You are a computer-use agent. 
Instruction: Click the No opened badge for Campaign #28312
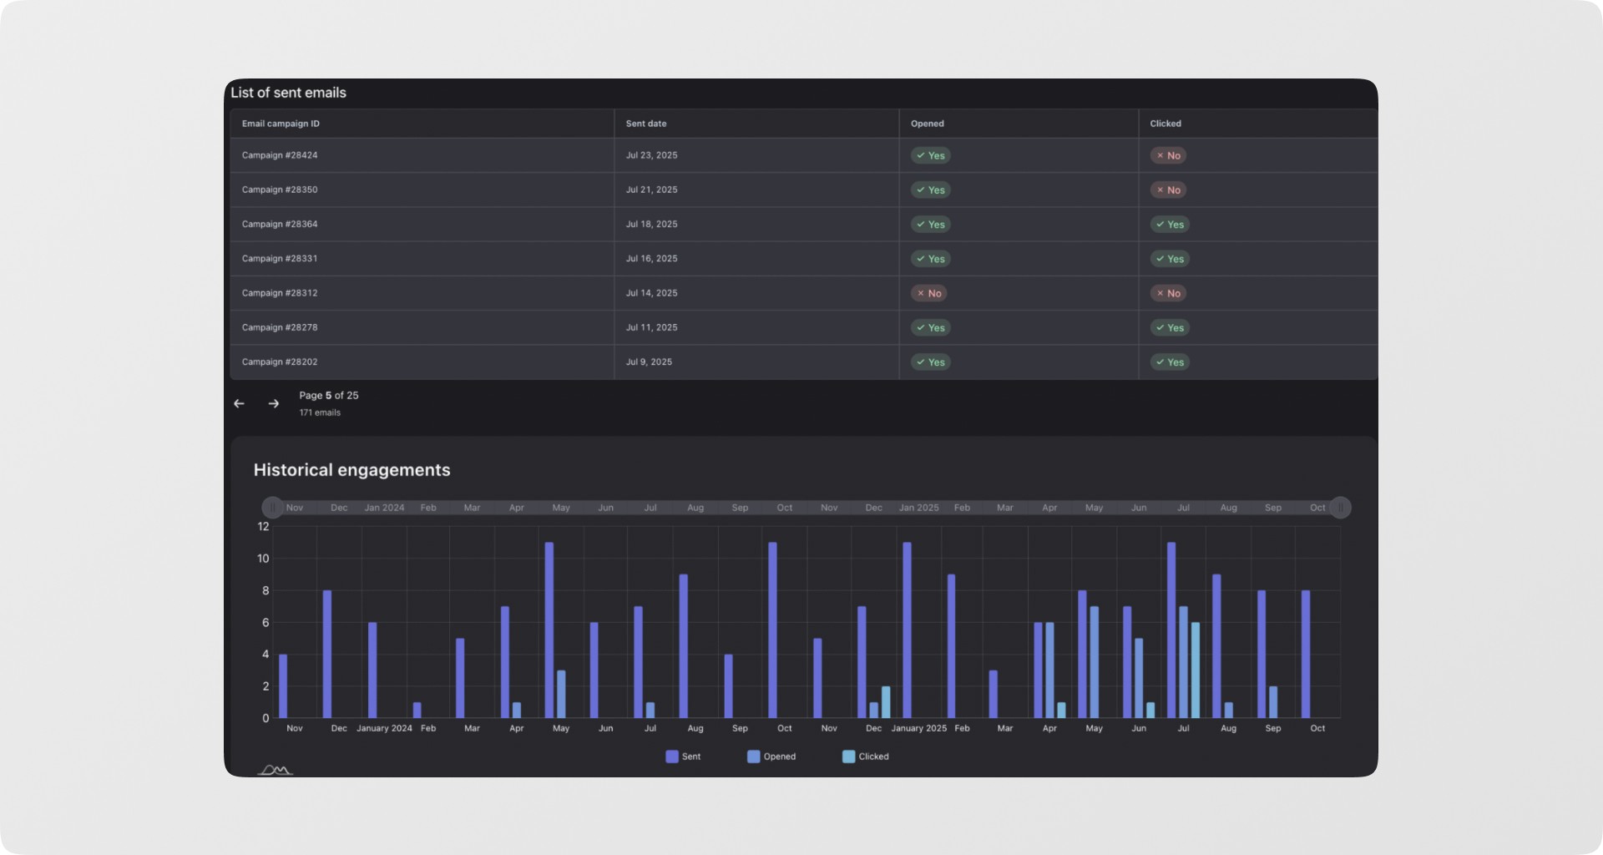point(929,293)
